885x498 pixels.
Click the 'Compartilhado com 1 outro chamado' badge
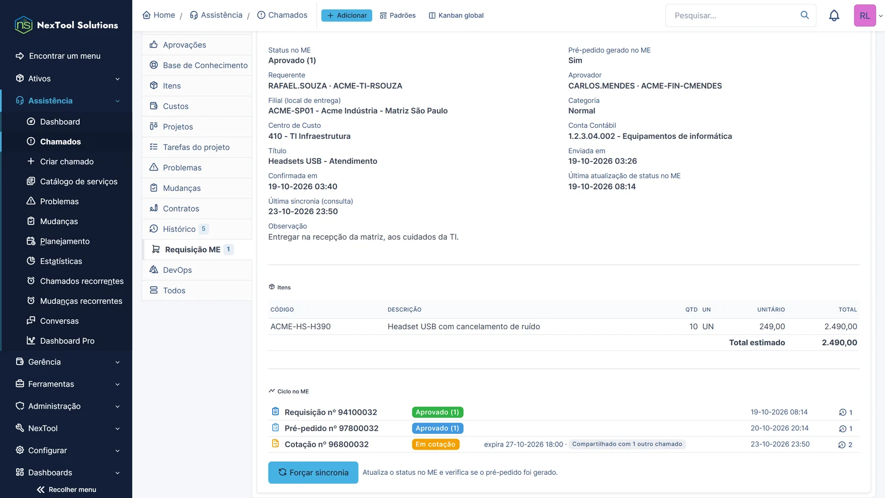click(627, 444)
